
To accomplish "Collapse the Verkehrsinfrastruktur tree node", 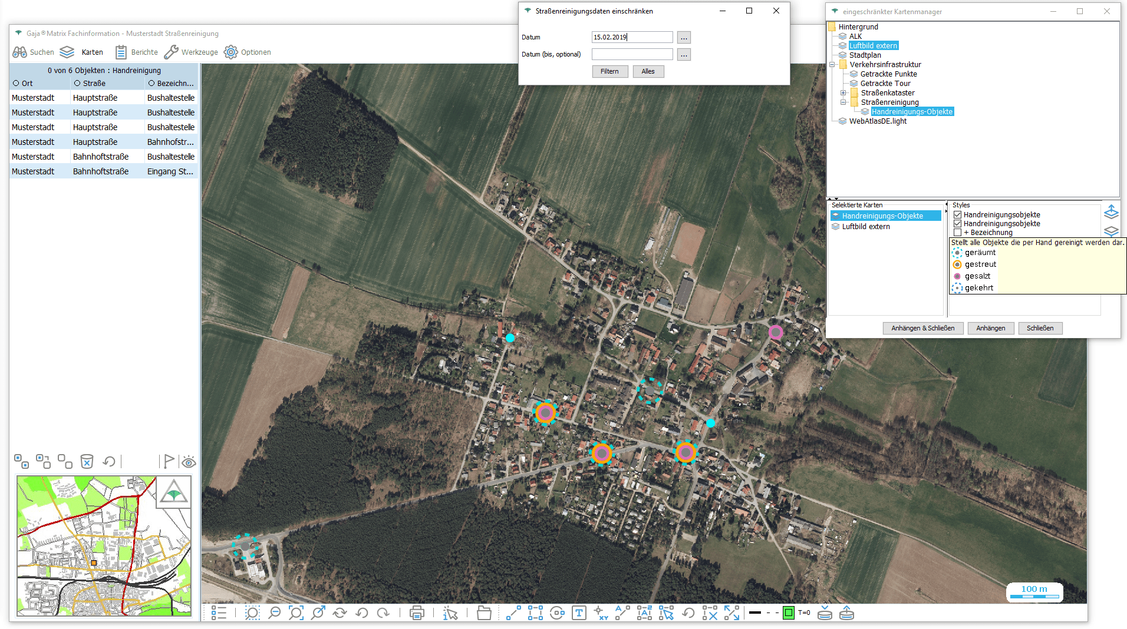I will (832, 65).
